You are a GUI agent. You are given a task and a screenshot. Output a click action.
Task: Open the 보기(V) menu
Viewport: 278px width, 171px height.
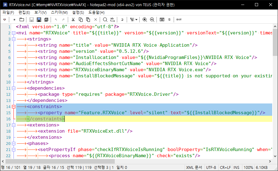pos(41,13)
